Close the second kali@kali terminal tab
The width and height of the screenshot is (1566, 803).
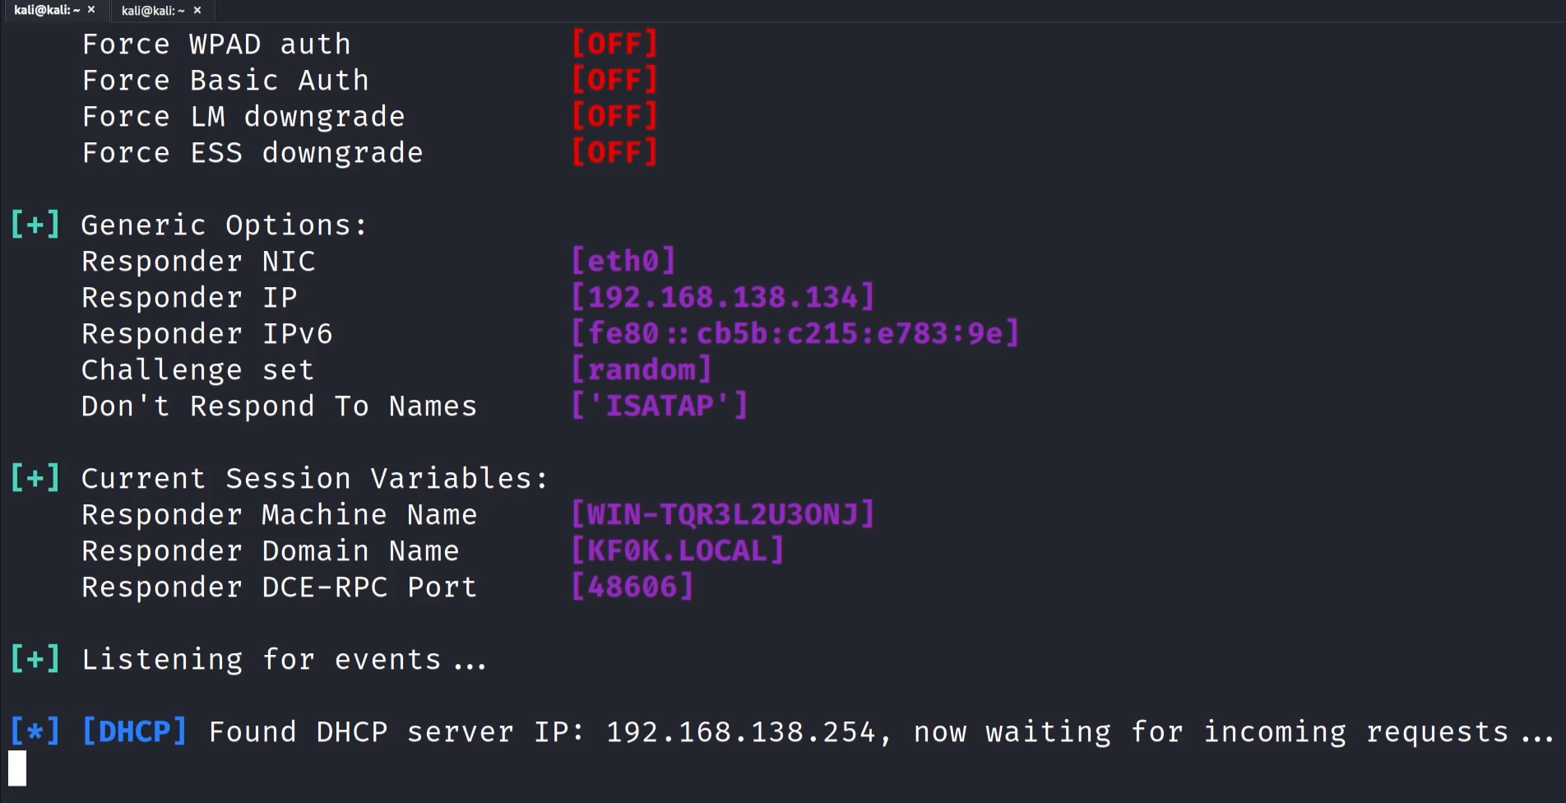point(197,11)
